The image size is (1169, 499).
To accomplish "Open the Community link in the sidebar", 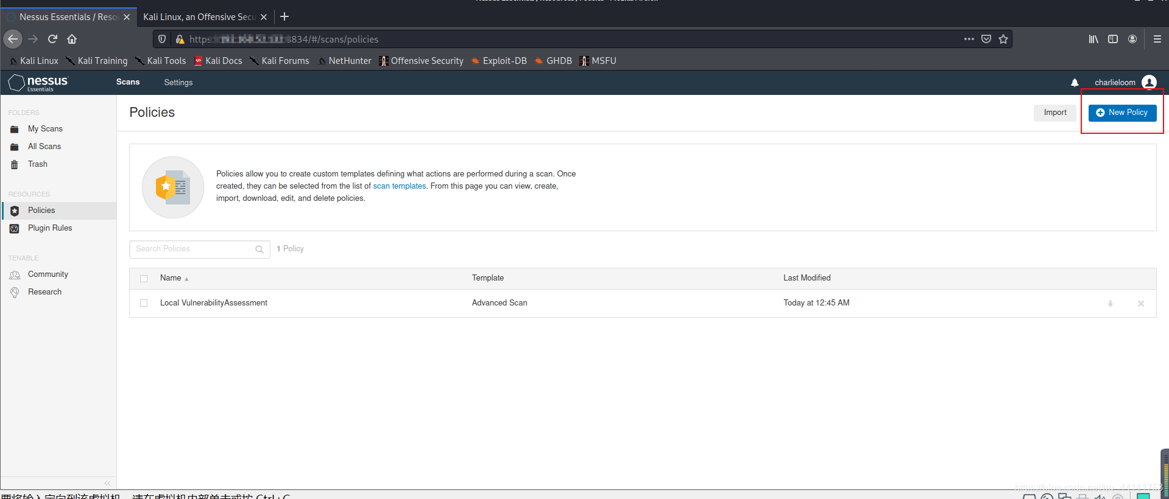I will click(48, 274).
